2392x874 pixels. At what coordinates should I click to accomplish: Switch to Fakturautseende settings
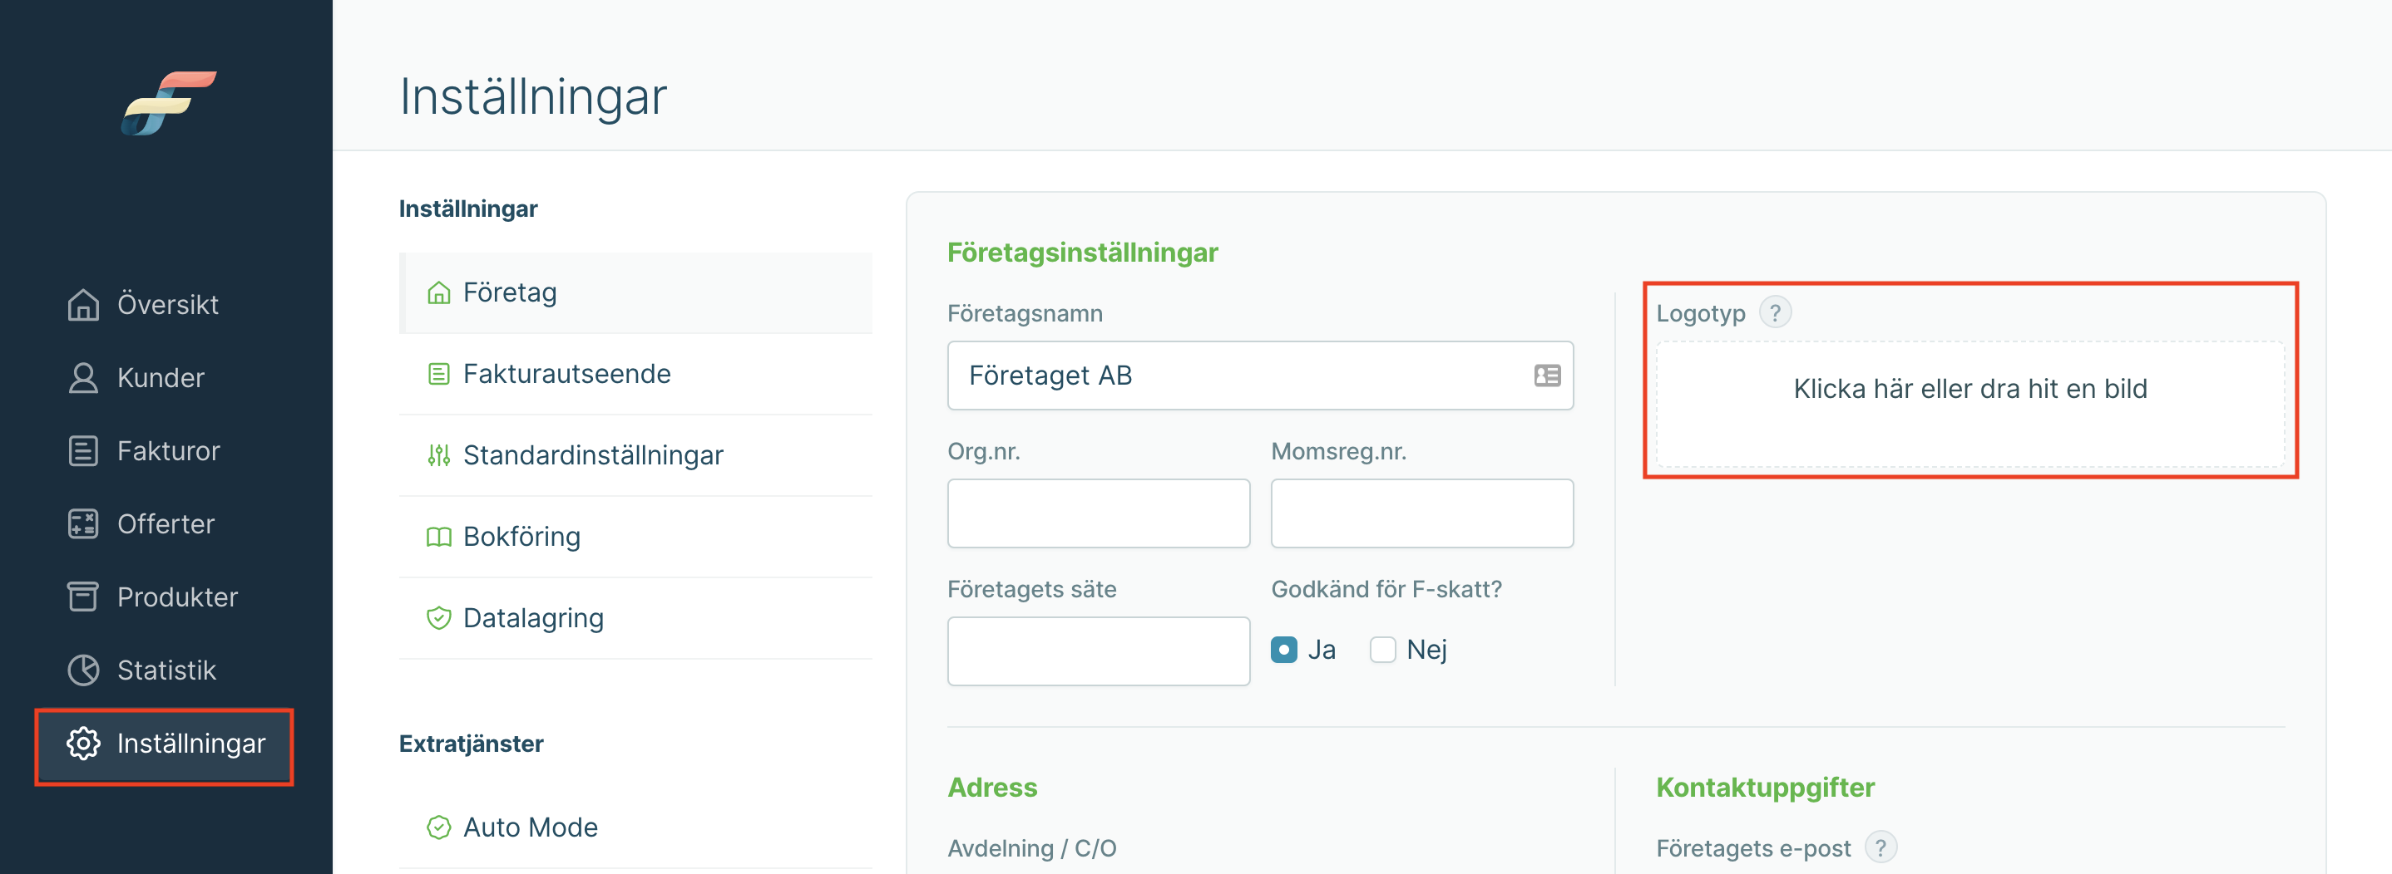tap(636, 374)
